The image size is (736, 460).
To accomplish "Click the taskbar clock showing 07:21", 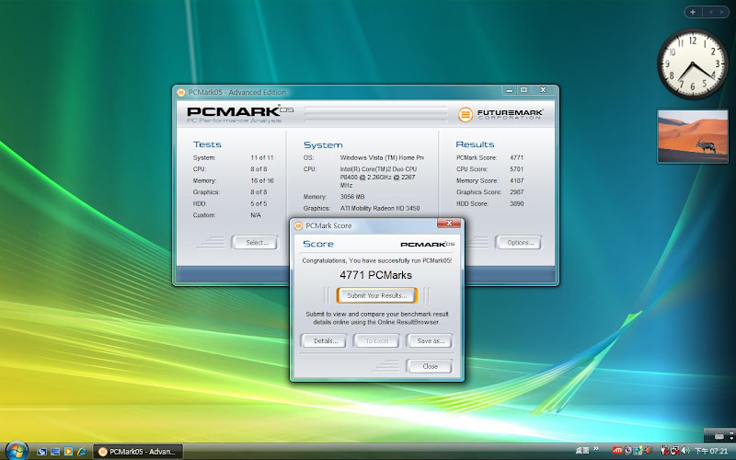I will coord(711,451).
